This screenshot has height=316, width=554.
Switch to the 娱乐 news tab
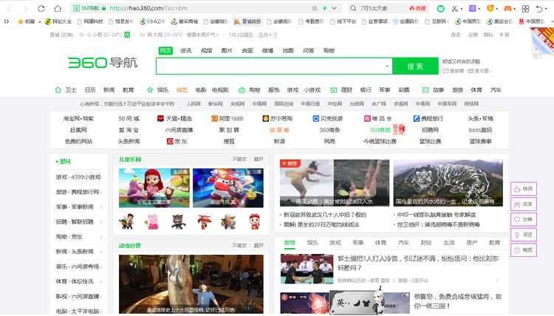coord(312,243)
